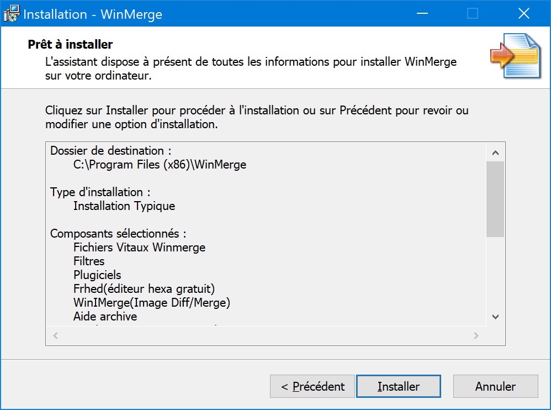Click the Plugiciels component line
551x410 pixels.
(97, 275)
